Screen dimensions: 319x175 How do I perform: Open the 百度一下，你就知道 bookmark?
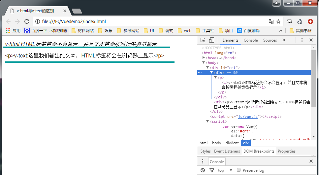tap(46, 31)
